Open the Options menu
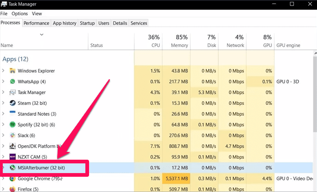The image size is (317, 192). click(x=19, y=13)
